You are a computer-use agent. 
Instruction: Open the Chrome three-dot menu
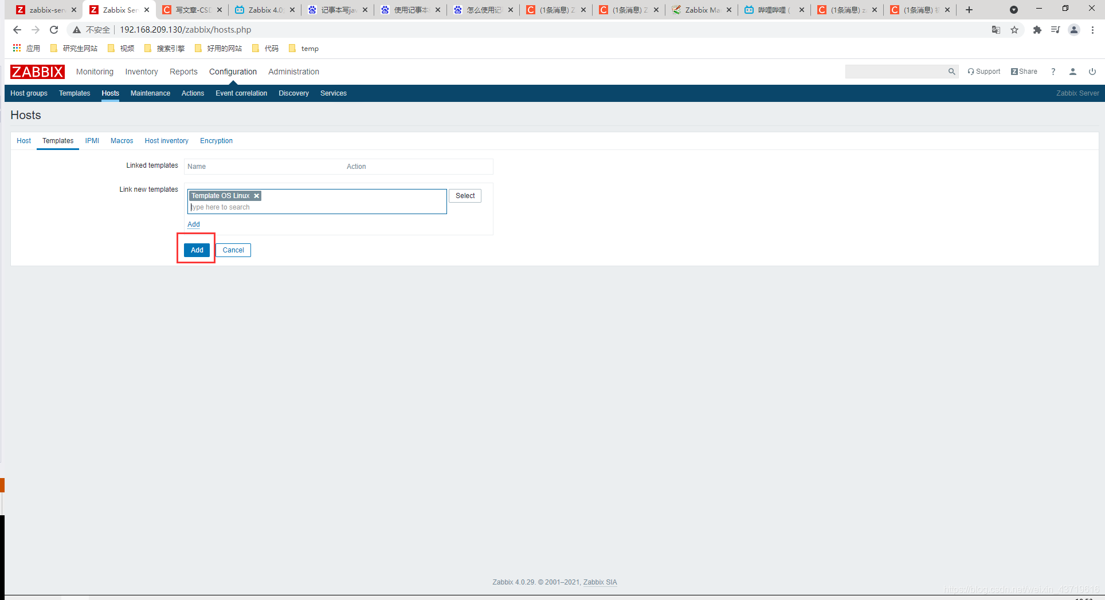pyautogui.click(x=1092, y=30)
